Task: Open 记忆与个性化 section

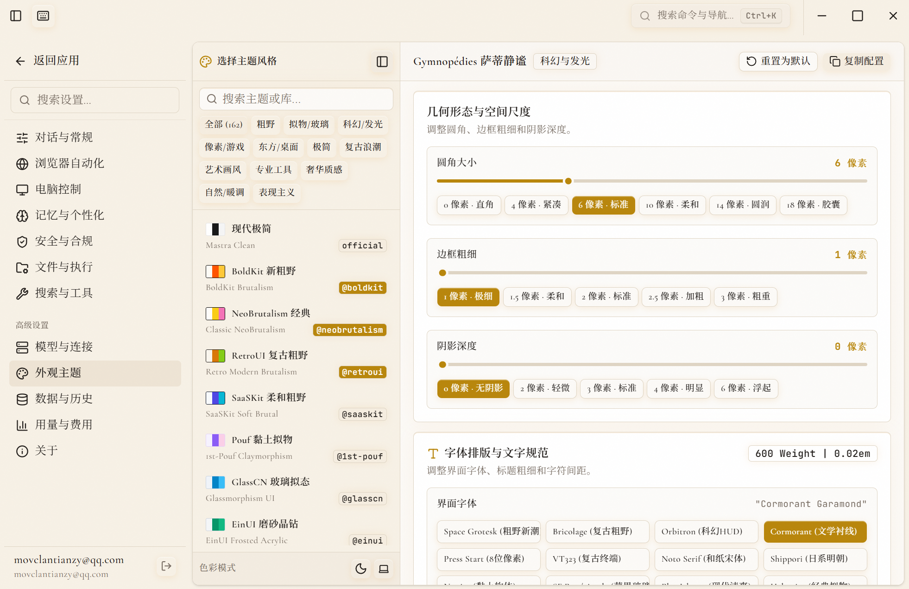Action: point(95,215)
